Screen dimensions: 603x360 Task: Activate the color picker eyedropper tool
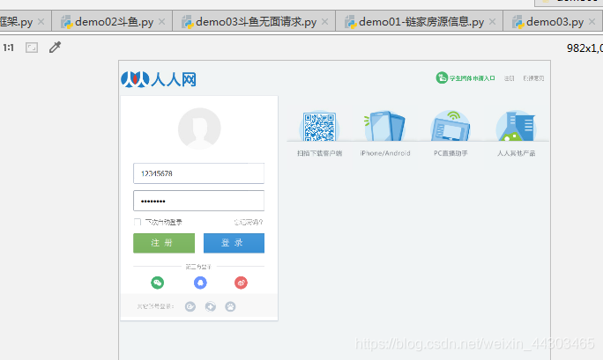point(55,48)
